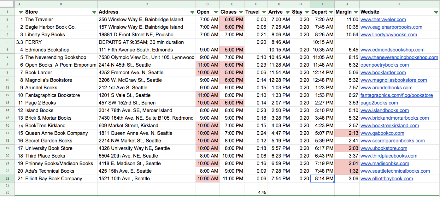
Task: Select column K header
Action: tap(400, 4)
